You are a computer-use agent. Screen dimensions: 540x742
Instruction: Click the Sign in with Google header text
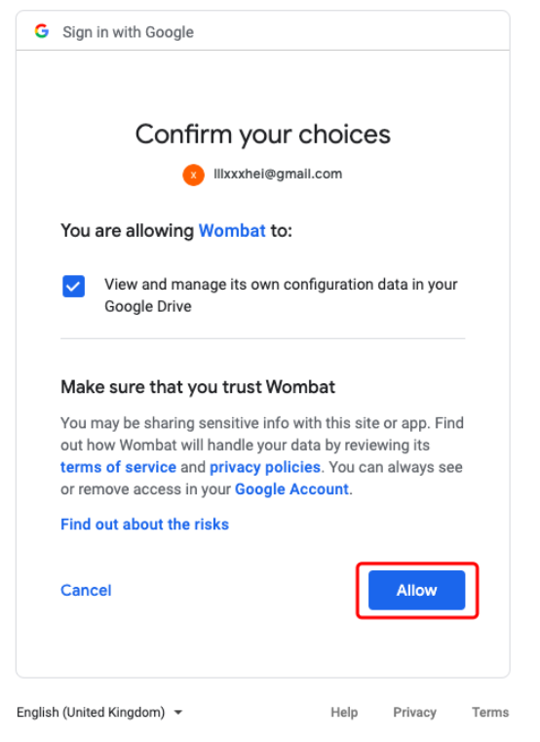(x=129, y=32)
